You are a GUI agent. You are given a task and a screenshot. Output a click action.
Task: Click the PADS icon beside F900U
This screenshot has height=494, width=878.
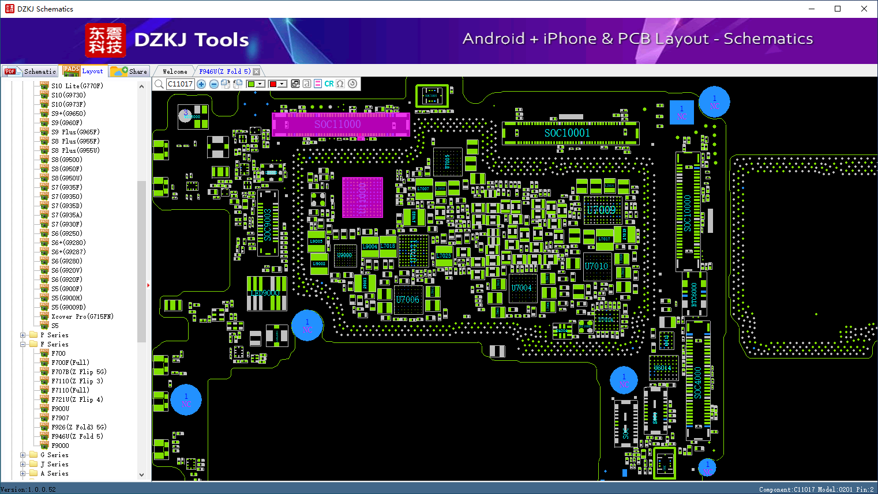pos(44,409)
